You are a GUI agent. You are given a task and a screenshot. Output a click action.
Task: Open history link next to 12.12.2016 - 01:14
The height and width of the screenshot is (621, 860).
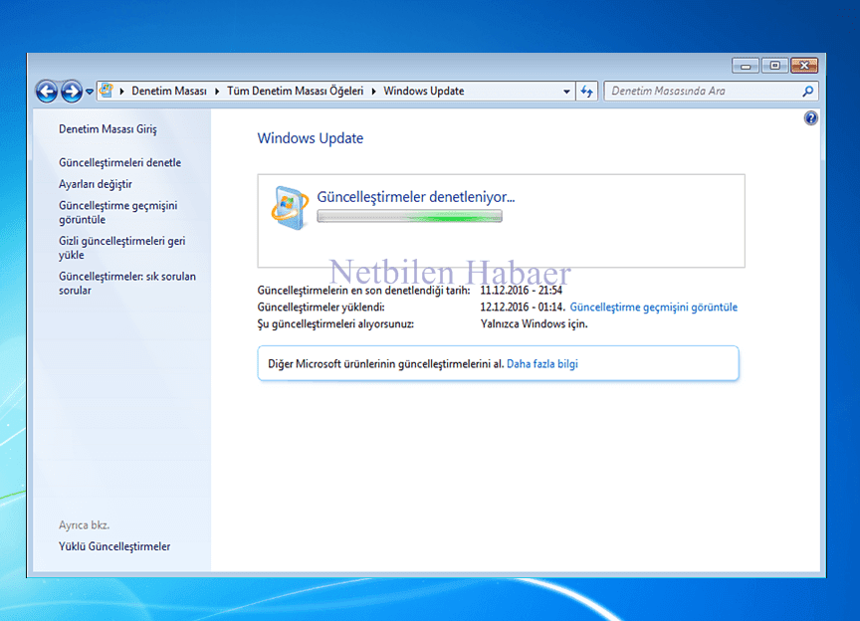coord(653,308)
